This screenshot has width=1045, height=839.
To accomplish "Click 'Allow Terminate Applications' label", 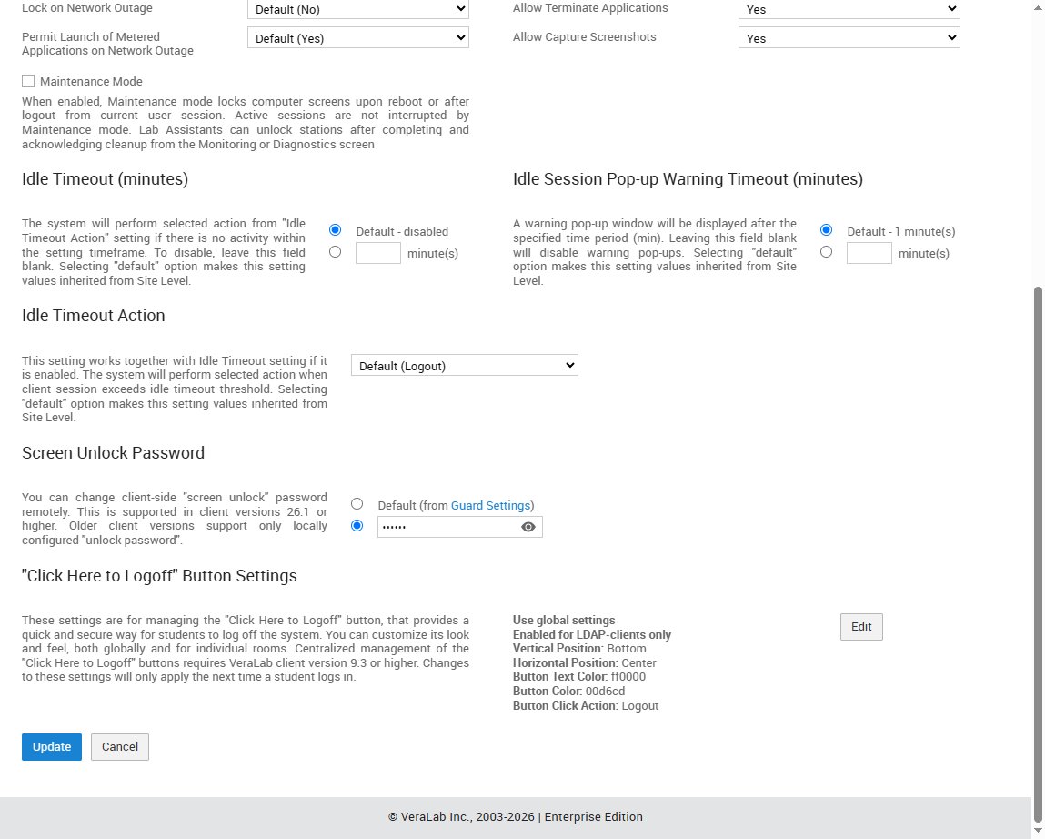I will click(x=590, y=8).
